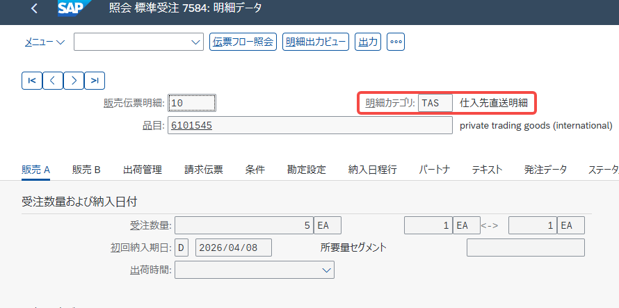
Task: Go to next item navigation icon
Action: 74,80
